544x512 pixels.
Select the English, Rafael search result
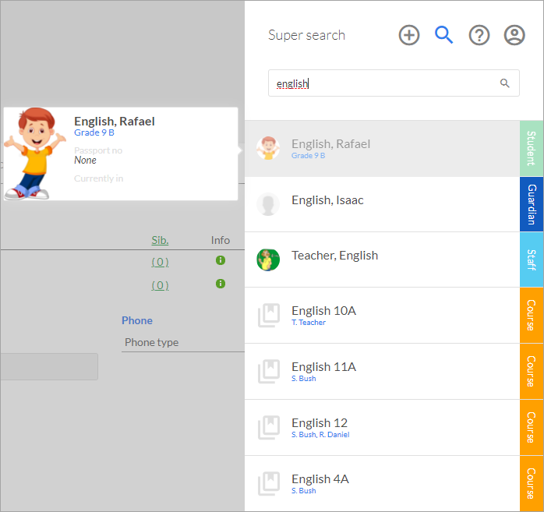(x=382, y=149)
